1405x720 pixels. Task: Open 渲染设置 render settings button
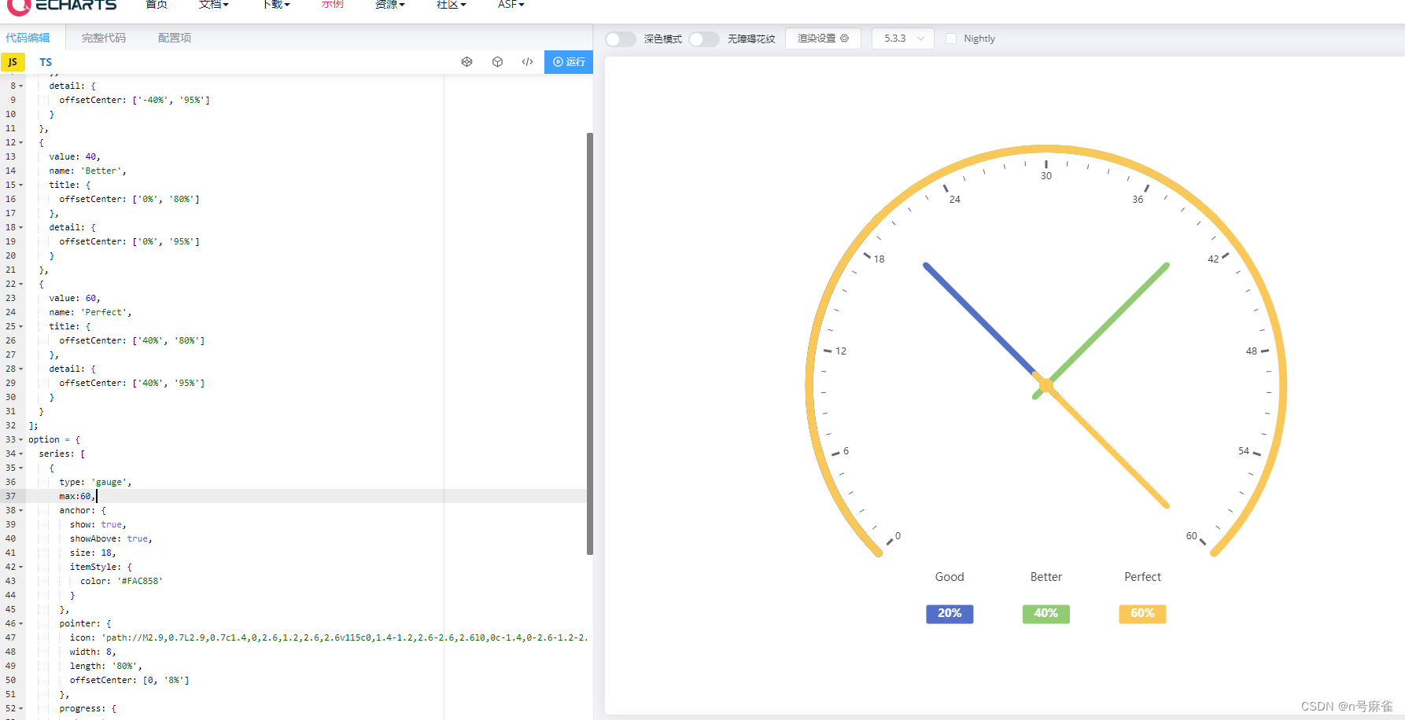(823, 38)
